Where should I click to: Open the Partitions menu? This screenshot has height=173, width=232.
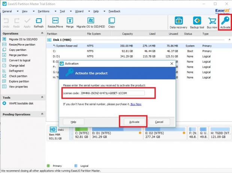coord(43,11)
